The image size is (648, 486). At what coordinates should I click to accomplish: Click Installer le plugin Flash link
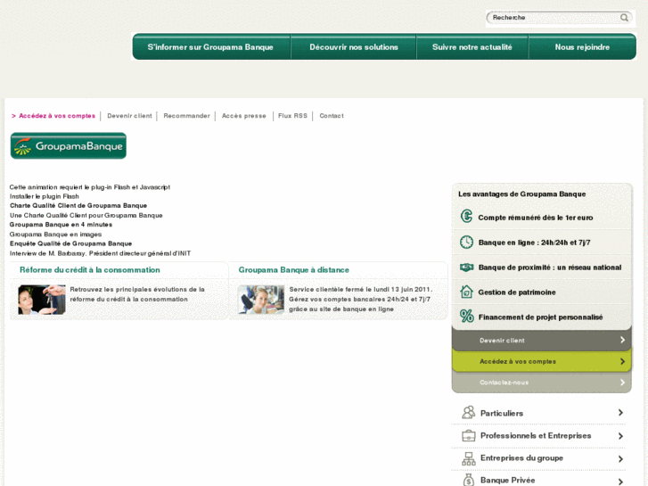(x=45, y=196)
